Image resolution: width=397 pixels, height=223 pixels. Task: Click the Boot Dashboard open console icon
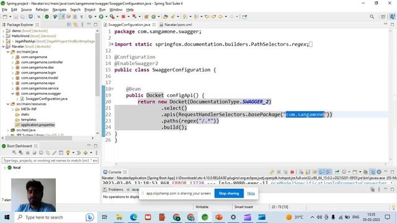tap(41, 153)
